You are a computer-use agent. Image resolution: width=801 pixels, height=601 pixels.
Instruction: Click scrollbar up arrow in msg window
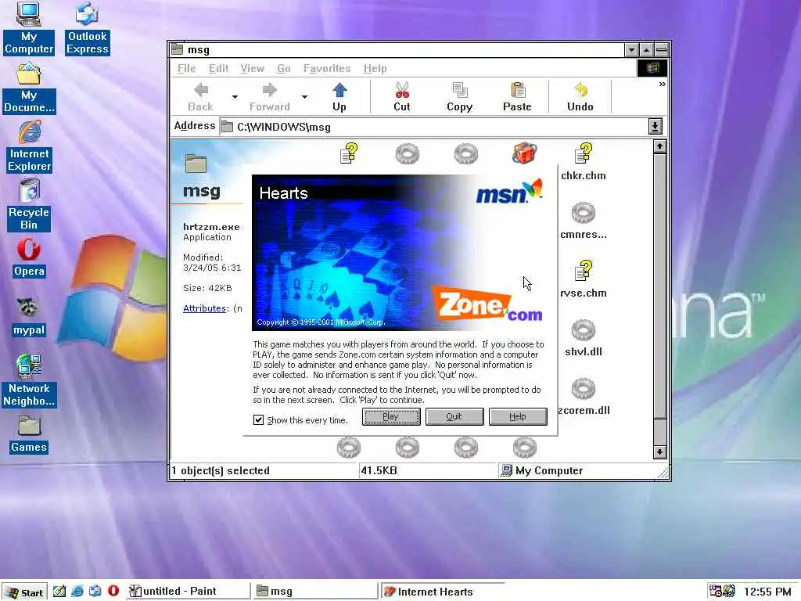pos(659,146)
